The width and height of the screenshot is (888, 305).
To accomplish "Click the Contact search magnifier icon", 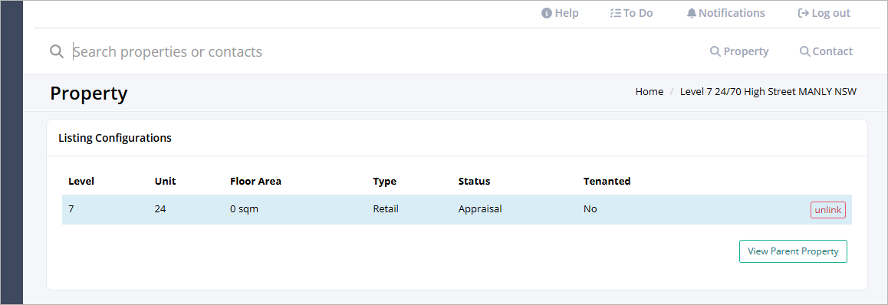I will click(x=804, y=51).
